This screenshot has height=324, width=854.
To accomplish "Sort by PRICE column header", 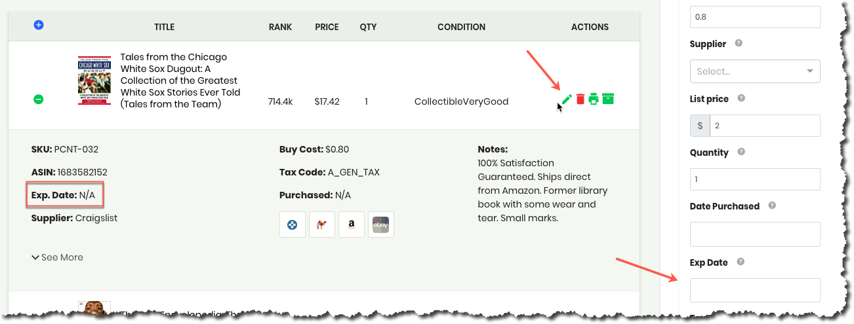I will pos(327,27).
